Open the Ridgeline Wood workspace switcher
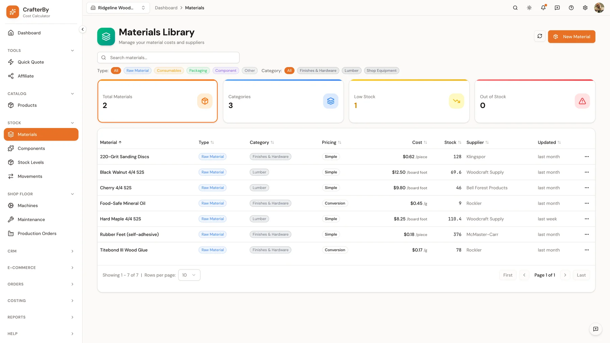The image size is (610, 343). [118, 8]
